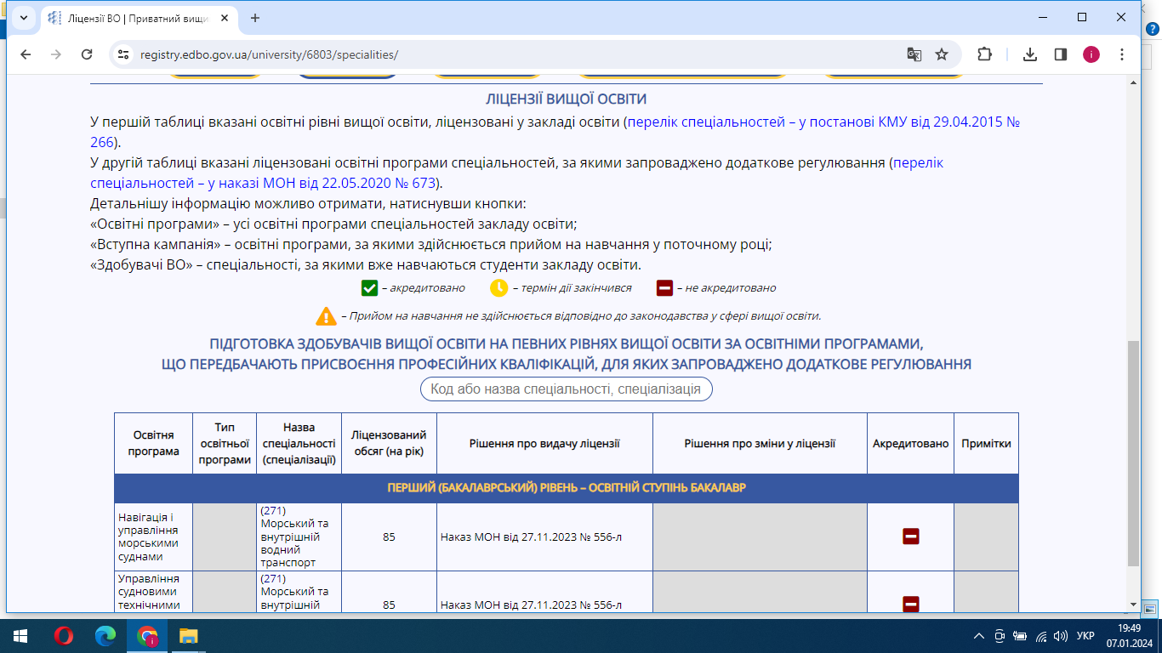Screen dimensions: 1162x653
Task: Click the green accredited legend icon
Action: coord(369,287)
